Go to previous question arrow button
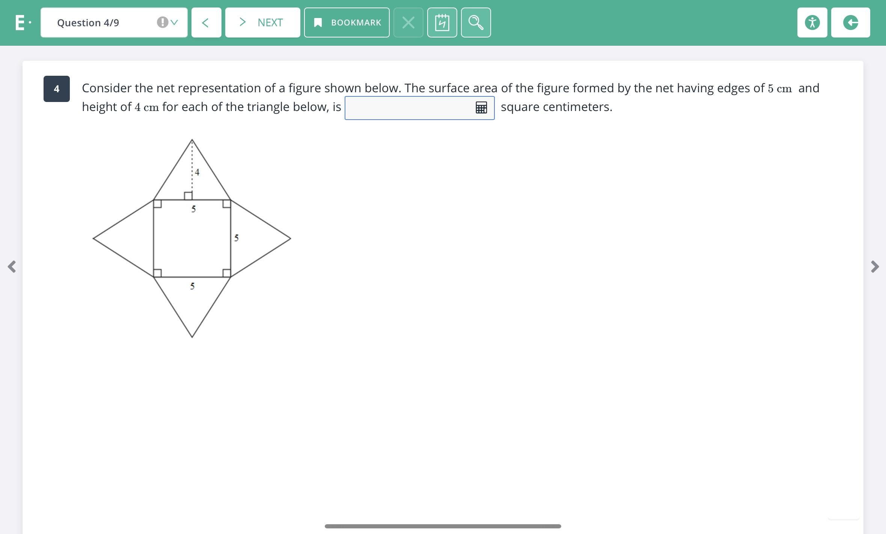 coord(206,22)
